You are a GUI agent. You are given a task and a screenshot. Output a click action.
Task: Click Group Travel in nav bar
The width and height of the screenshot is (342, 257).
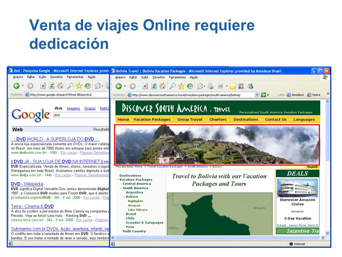[190, 120]
